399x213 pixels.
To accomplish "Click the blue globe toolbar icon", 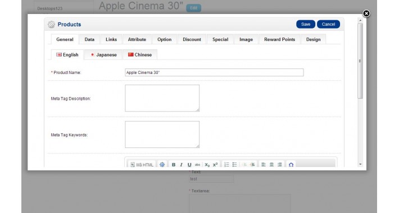I will [162, 164].
